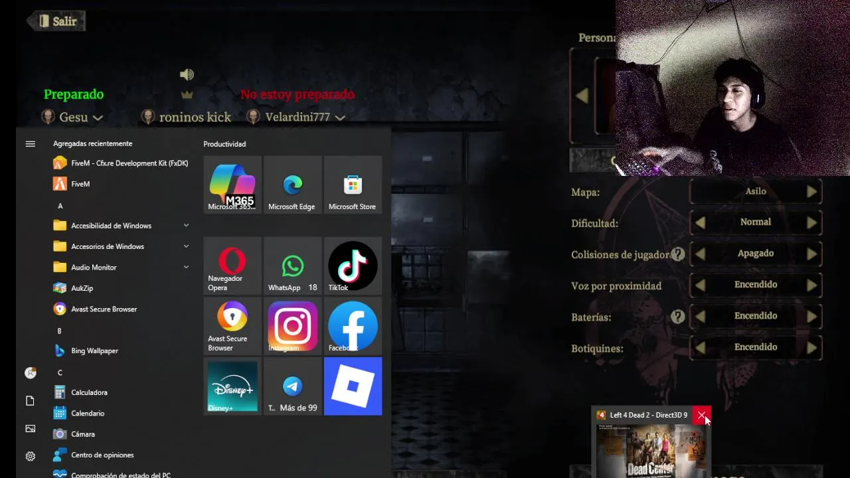Click the user account avatar in Start sidebar
Viewport: 850px width, 478px height.
point(30,373)
